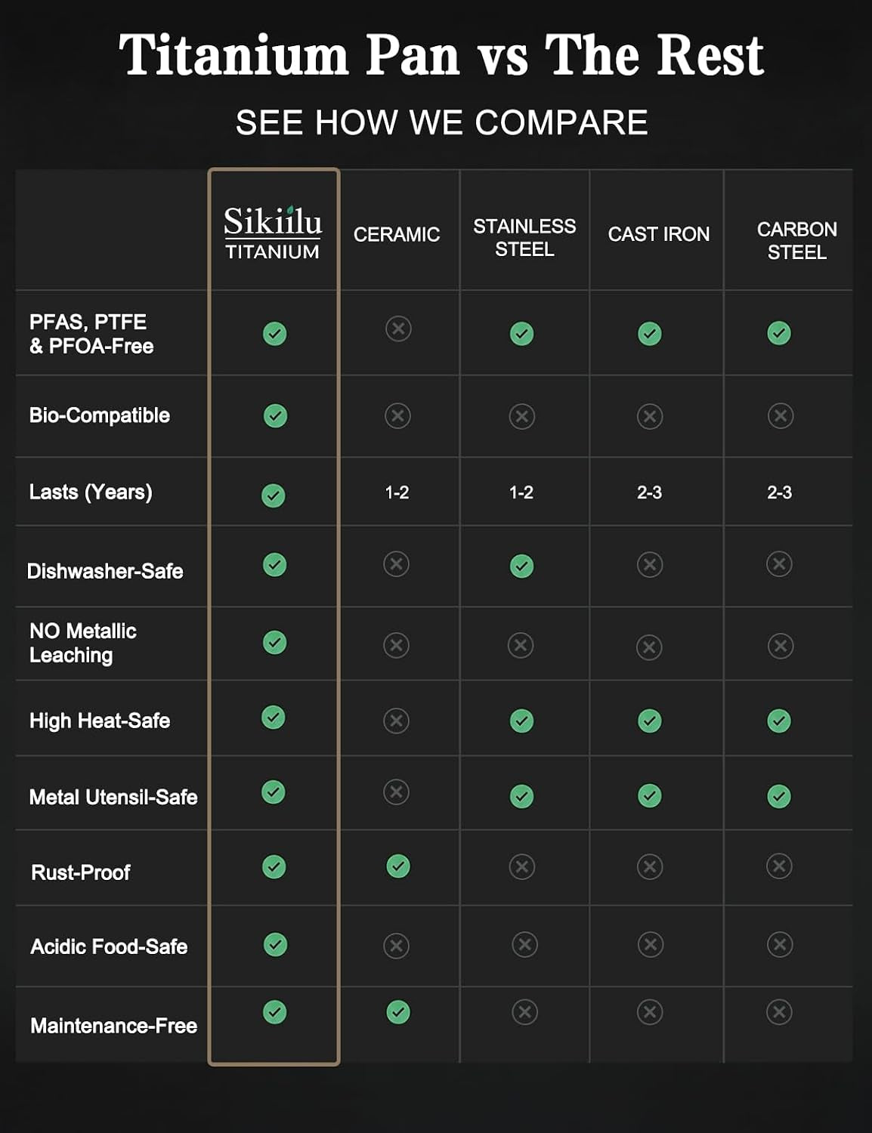The width and height of the screenshot is (872, 1133).
Task: Click Stainless Steel's green check for Dishwasher-Safe
Action: tap(521, 566)
